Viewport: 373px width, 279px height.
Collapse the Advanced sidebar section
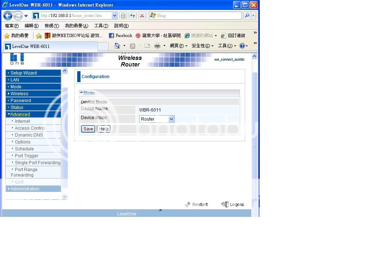[20, 114]
